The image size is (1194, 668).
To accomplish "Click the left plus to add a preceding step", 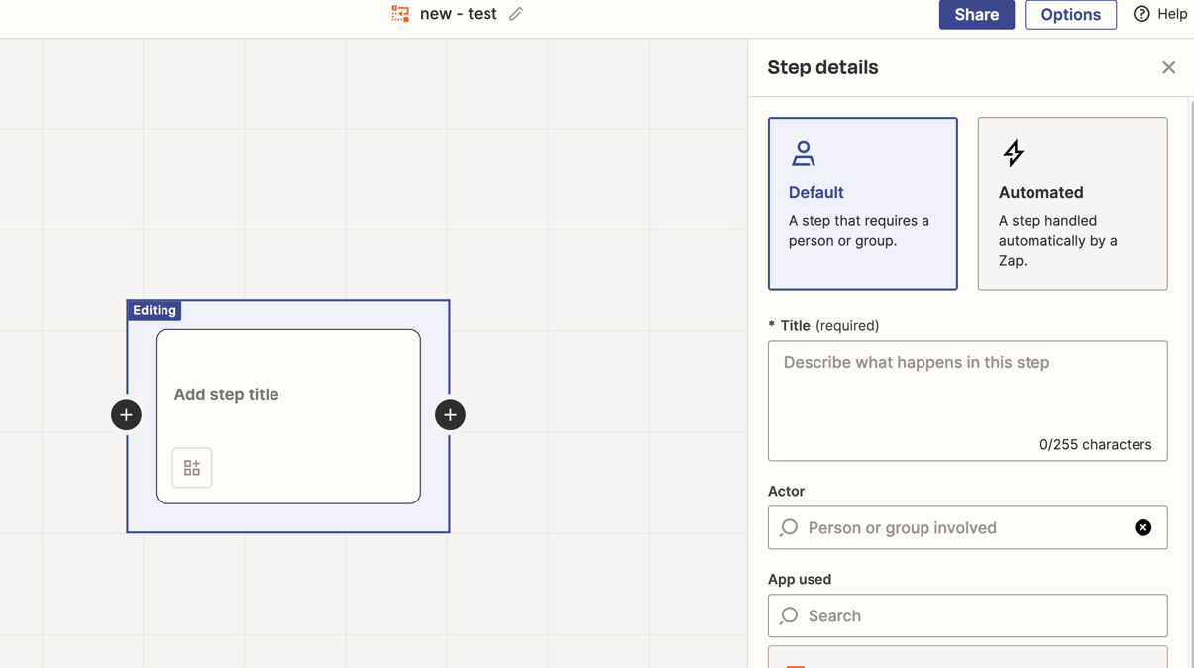I will click(x=126, y=414).
